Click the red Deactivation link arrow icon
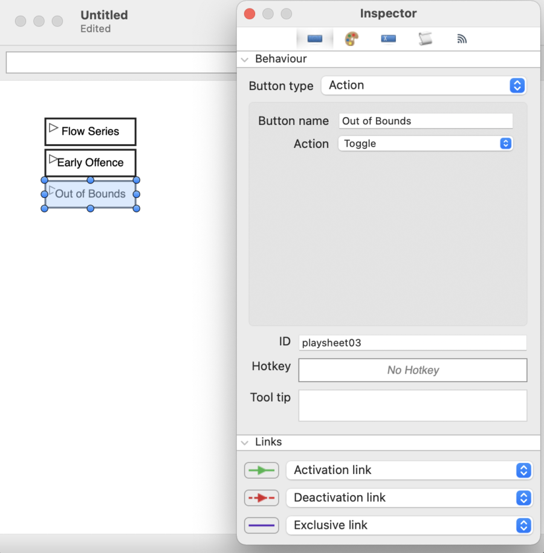 [261, 497]
